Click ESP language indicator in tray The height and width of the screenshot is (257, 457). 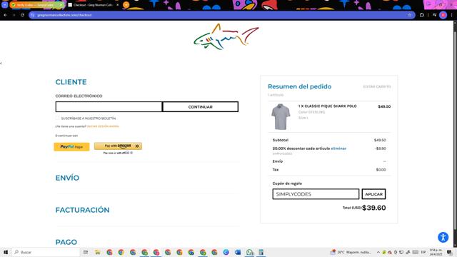tap(423, 252)
